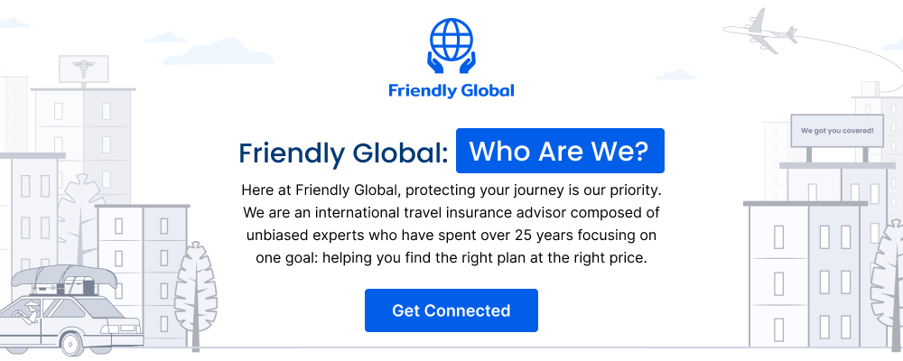Screen dimensions: 903x361
Task: Click the paragraph about travel insurance advisors
Action: coord(451,224)
